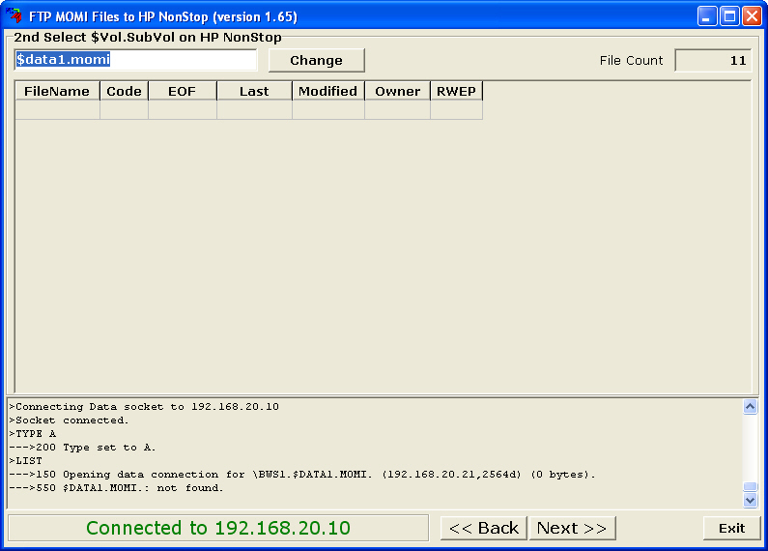Click the '2nd Select $Vol.SubVol on HP NonStop' heading

(148, 38)
